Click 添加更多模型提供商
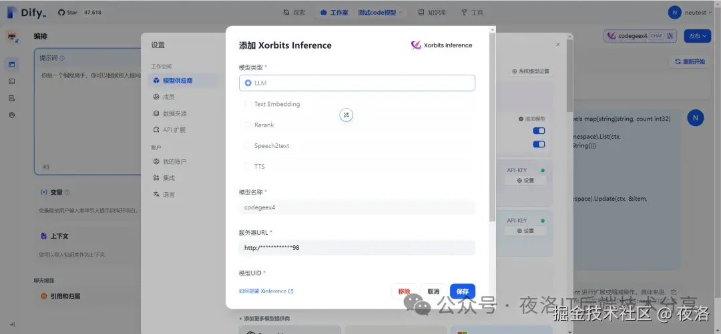Viewport: 721px width, 334px height. tap(264, 319)
